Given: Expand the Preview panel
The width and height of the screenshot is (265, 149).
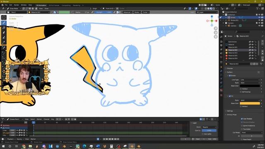Looking at the screenshot, I should pos(230,68).
